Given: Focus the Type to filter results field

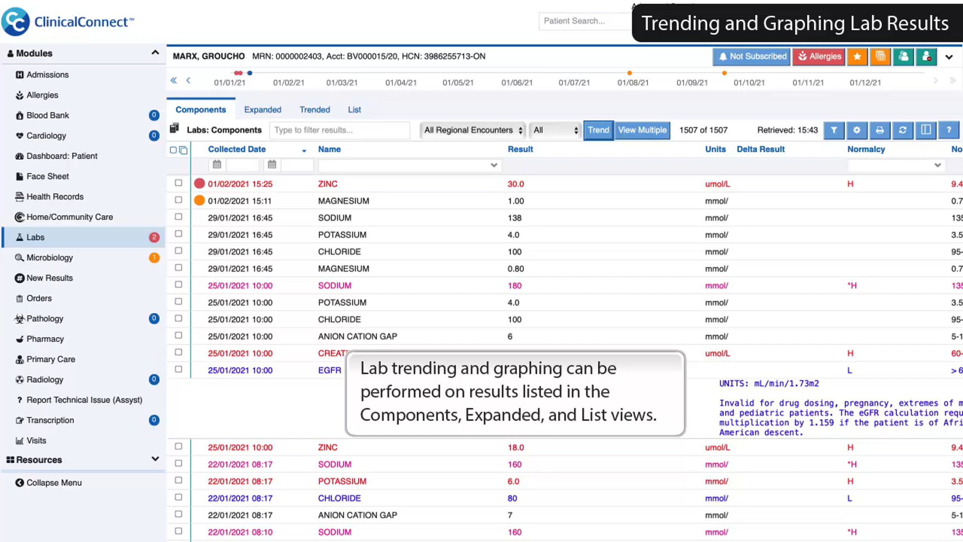Looking at the screenshot, I should [339, 130].
